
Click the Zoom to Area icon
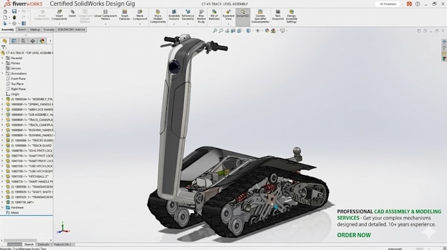click(221, 31)
